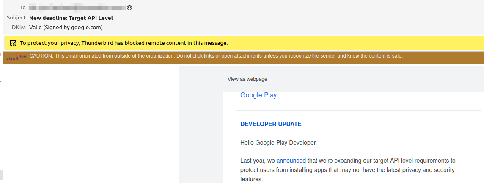Image resolution: width=484 pixels, height=183 pixels.
Task: Click the Google Play link
Action: 258,95
